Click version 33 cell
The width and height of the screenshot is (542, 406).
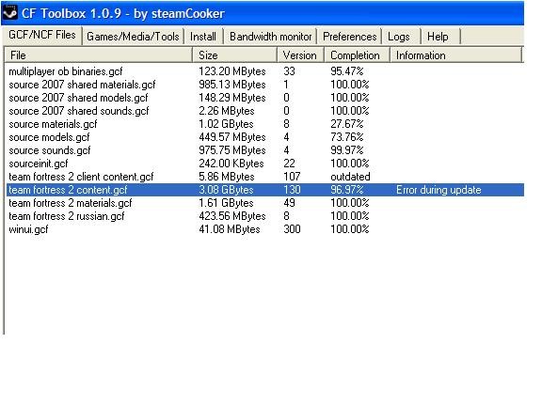tap(289, 71)
